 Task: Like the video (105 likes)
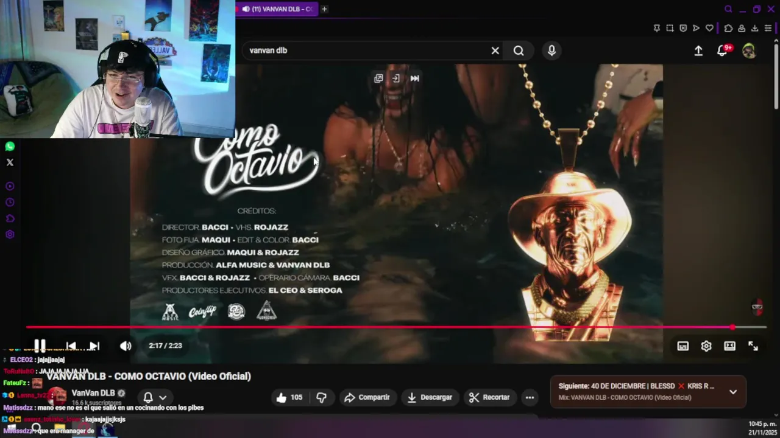click(289, 397)
